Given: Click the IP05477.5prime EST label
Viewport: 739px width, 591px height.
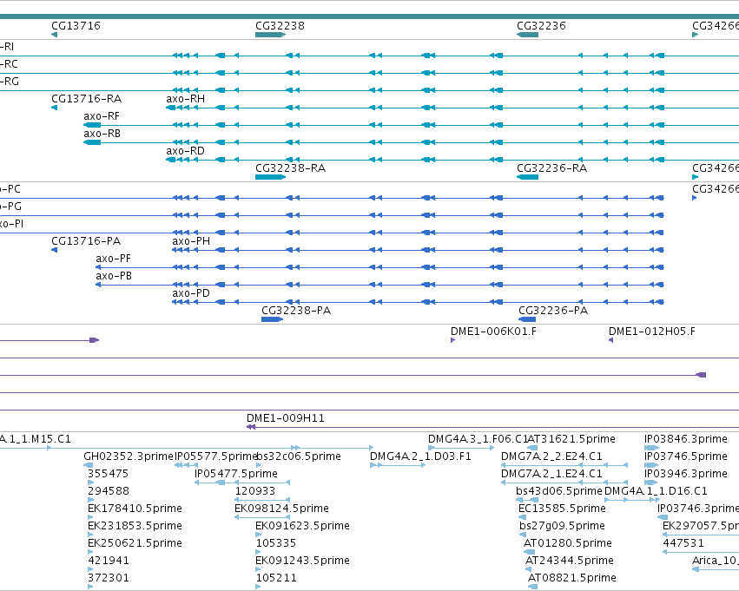Looking at the screenshot, I should tap(235, 474).
